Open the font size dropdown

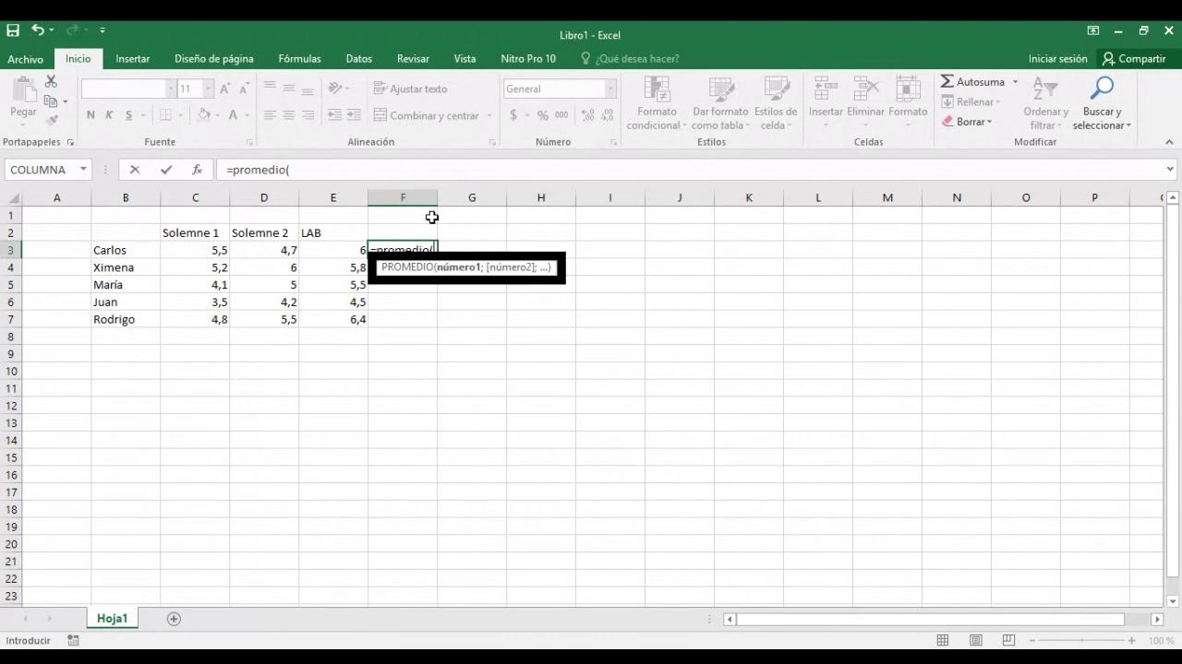coord(208,89)
